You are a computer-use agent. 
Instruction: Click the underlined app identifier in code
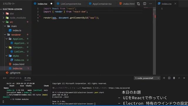tap(54, 18)
